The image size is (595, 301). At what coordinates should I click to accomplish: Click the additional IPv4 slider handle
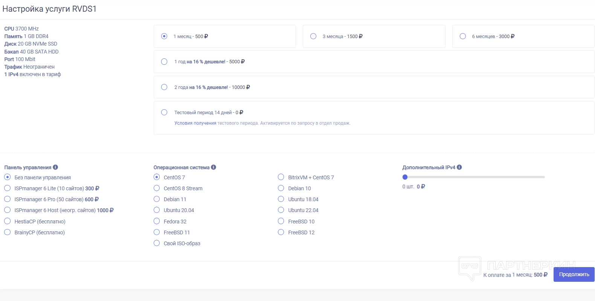[405, 177]
